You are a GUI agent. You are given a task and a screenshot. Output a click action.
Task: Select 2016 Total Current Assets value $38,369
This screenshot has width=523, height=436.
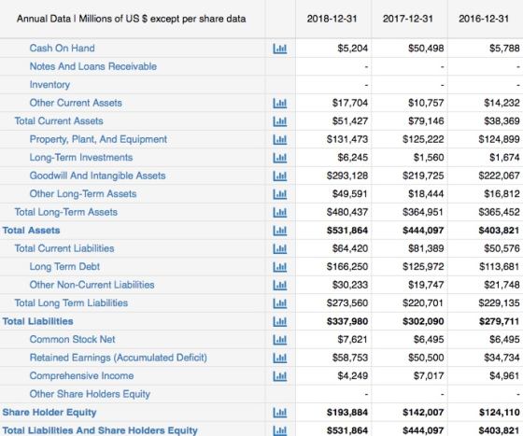point(502,121)
